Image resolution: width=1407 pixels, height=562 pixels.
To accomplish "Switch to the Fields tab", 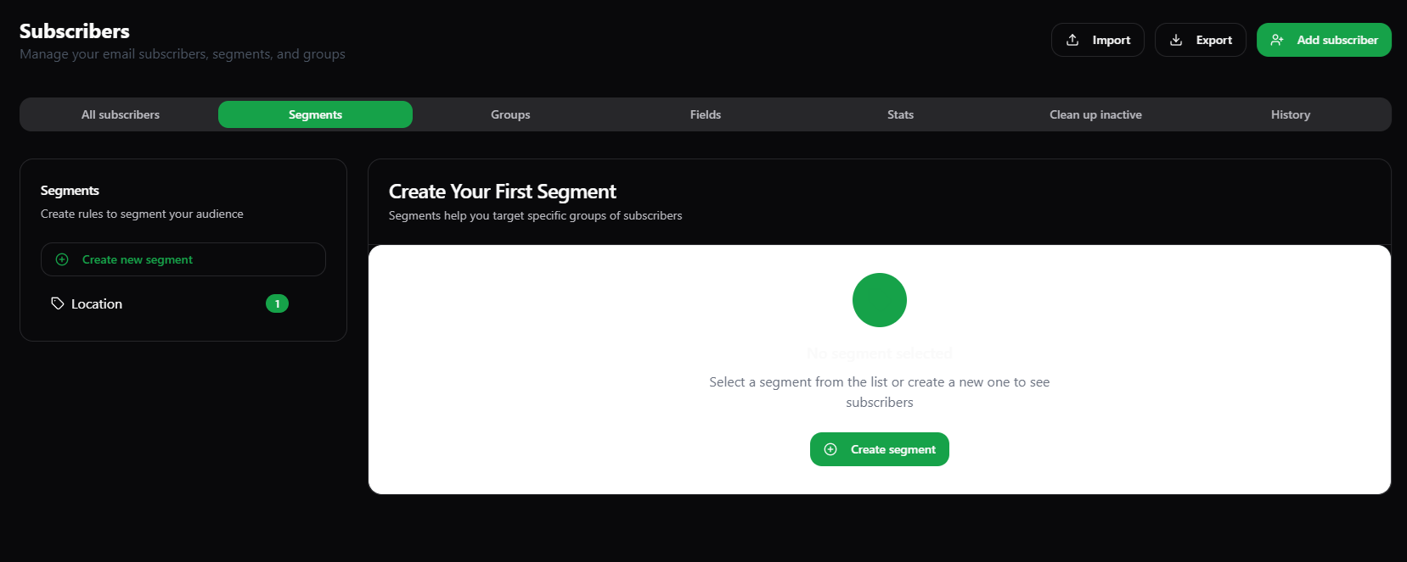I will click(x=705, y=114).
